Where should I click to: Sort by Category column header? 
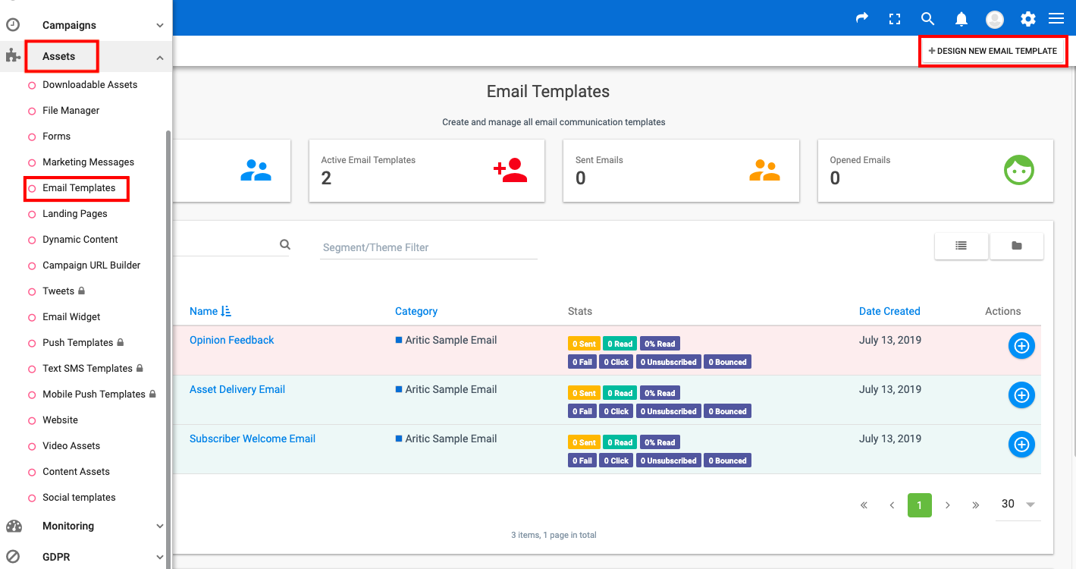pos(416,311)
